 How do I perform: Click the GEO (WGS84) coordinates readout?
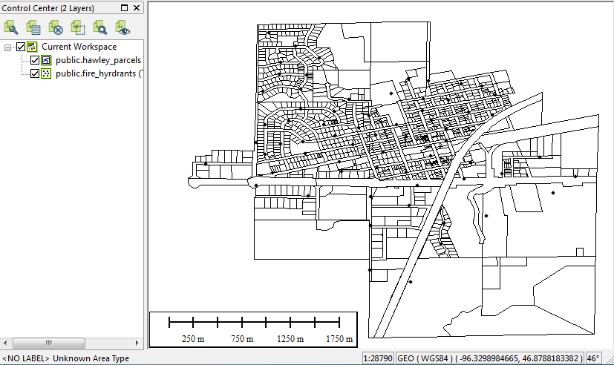pos(491,358)
